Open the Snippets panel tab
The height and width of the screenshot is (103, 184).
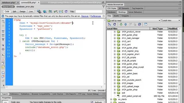(x=125, y=16)
